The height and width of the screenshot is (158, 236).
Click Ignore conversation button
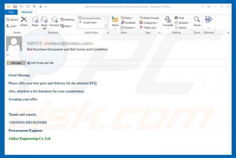pos(12,19)
